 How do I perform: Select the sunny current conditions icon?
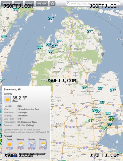[x=7, y=99]
